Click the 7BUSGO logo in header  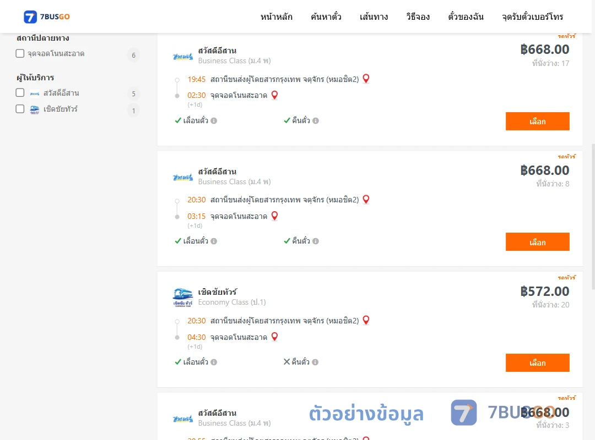(47, 16)
